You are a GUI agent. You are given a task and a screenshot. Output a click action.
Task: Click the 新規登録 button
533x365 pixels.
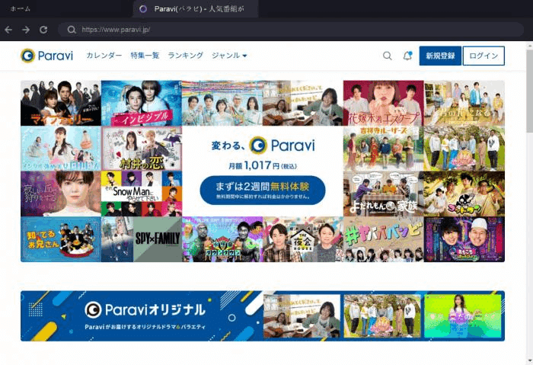coord(440,56)
